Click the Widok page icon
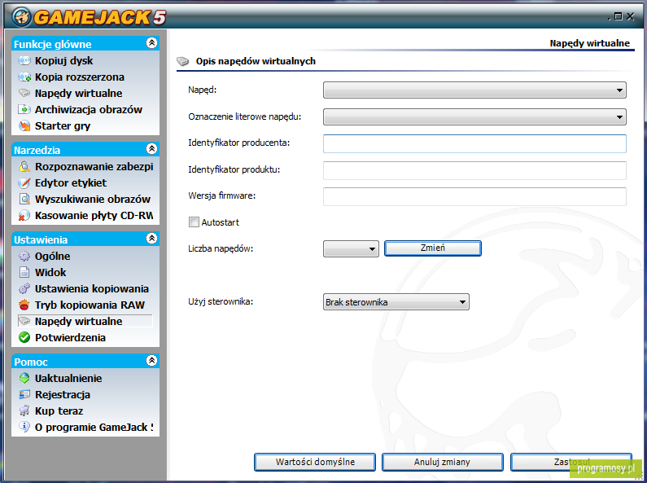Image resolution: width=647 pixels, height=483 pixels. click(24, 273)
